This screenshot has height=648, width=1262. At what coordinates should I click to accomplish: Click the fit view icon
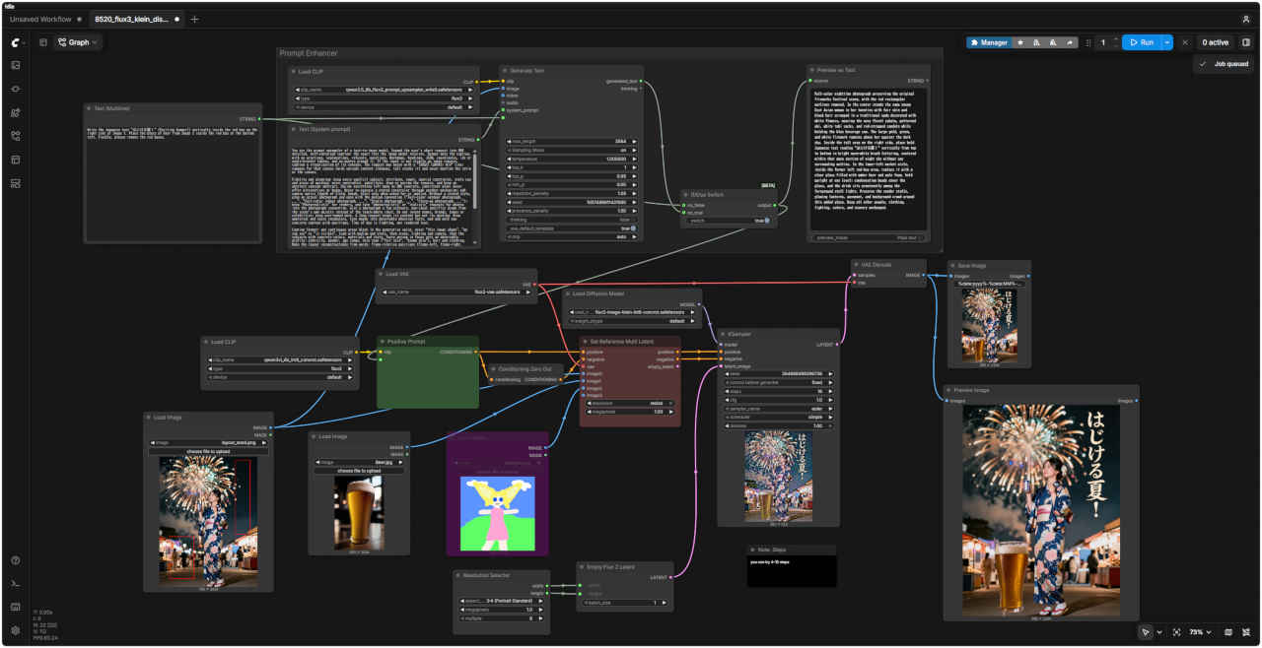click(x=1178, y=632)
